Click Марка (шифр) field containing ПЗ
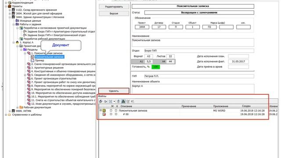The height and width of the screenshot is (158, 281). point(209,27)
